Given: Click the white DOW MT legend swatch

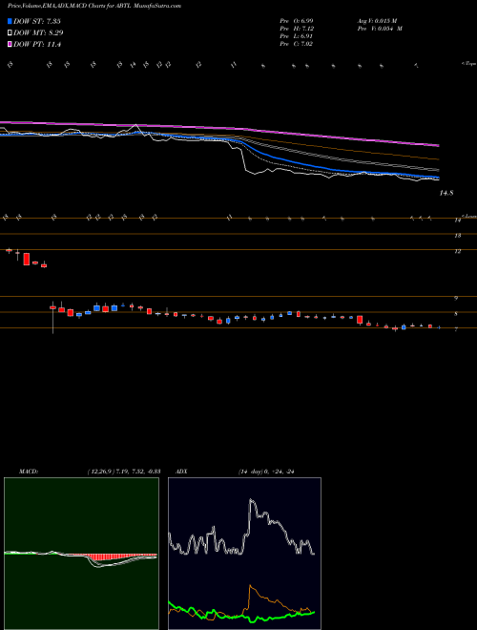Looking at the screenshot, I should [x=10, y=33].
